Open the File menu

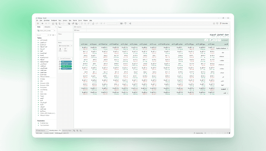pos(37,20)
